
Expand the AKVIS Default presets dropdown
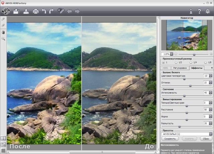(x=211, y=134)
